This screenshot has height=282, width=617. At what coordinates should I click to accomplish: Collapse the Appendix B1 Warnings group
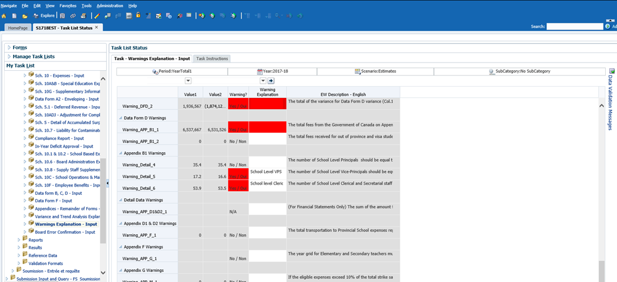(x=120, y=153)
